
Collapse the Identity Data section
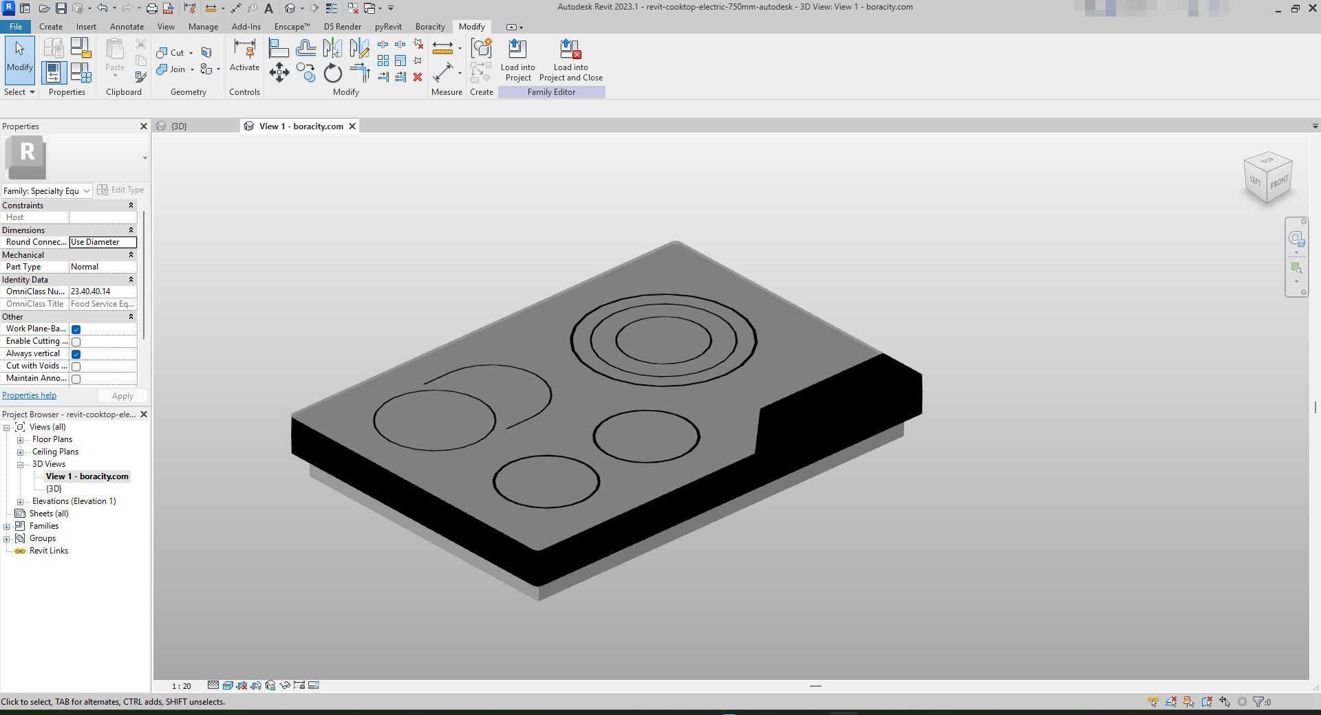[x=131, y=280]
